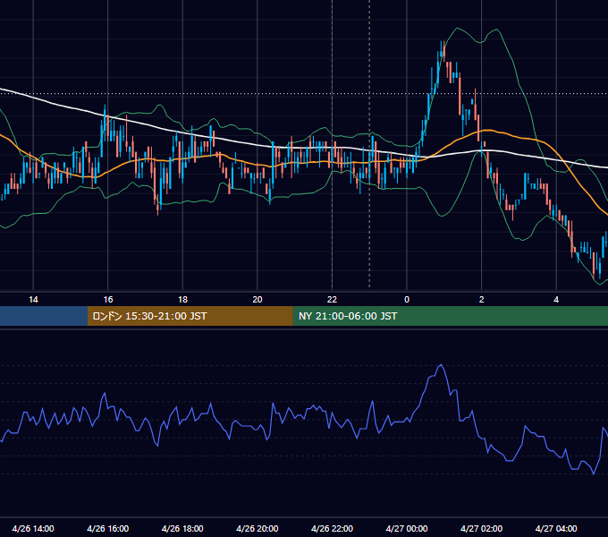Click the NY 21:00-06:00 JST session bar
This screenshot has height=537, width=608.
[450, 316]
